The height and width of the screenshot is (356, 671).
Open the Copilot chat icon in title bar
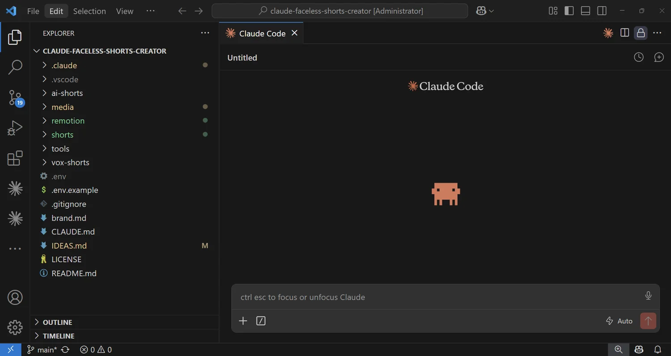click(481, 11)
